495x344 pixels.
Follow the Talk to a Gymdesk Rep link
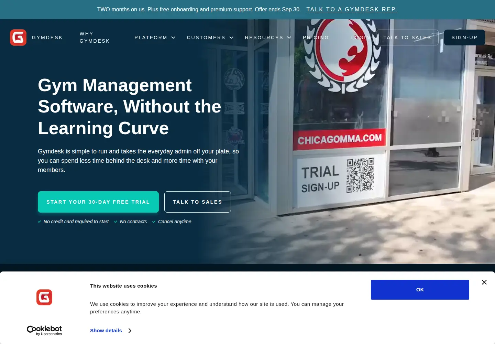pyautogui.click(x=352, y=10)
